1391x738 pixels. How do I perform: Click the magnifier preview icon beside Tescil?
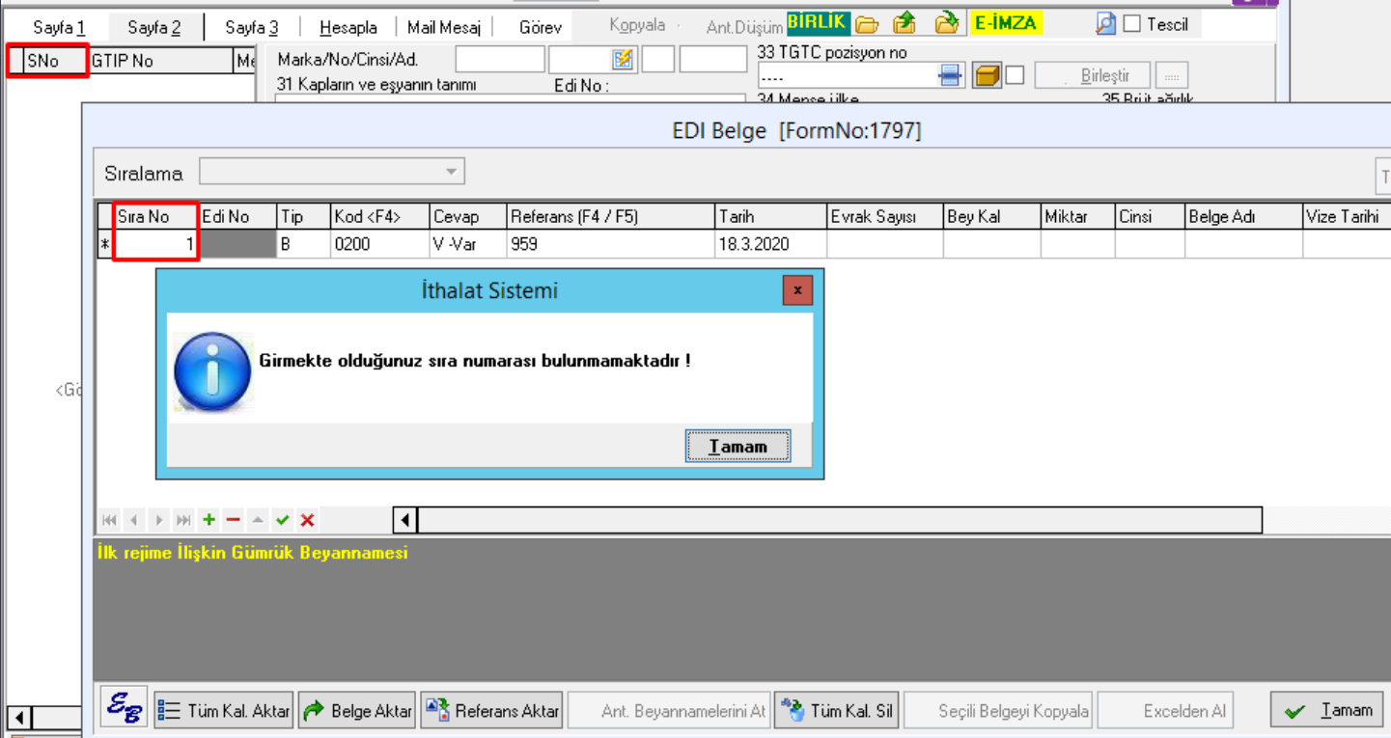click(x=1106, y=24)
